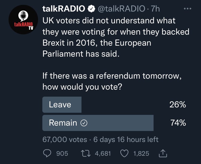
Task: Click the 74% Remain result percentage
Action: (178, 123)
